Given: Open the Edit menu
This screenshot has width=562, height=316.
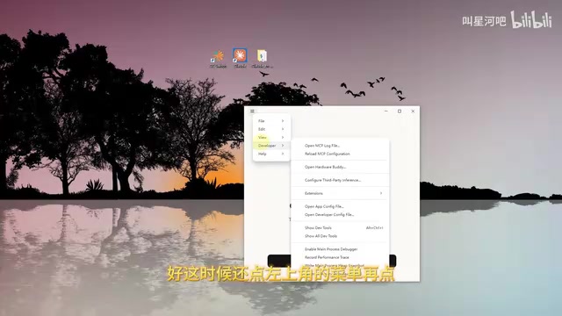Looking at the screenshot, I should 271,129.
